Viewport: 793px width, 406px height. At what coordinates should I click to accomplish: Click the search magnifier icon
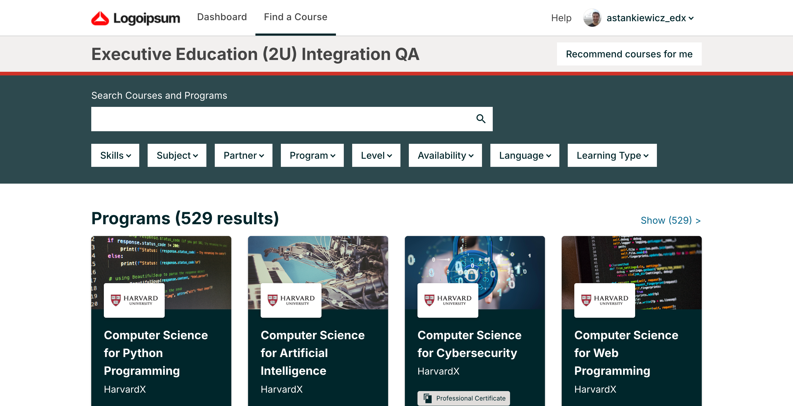click(x=481, y=119)
